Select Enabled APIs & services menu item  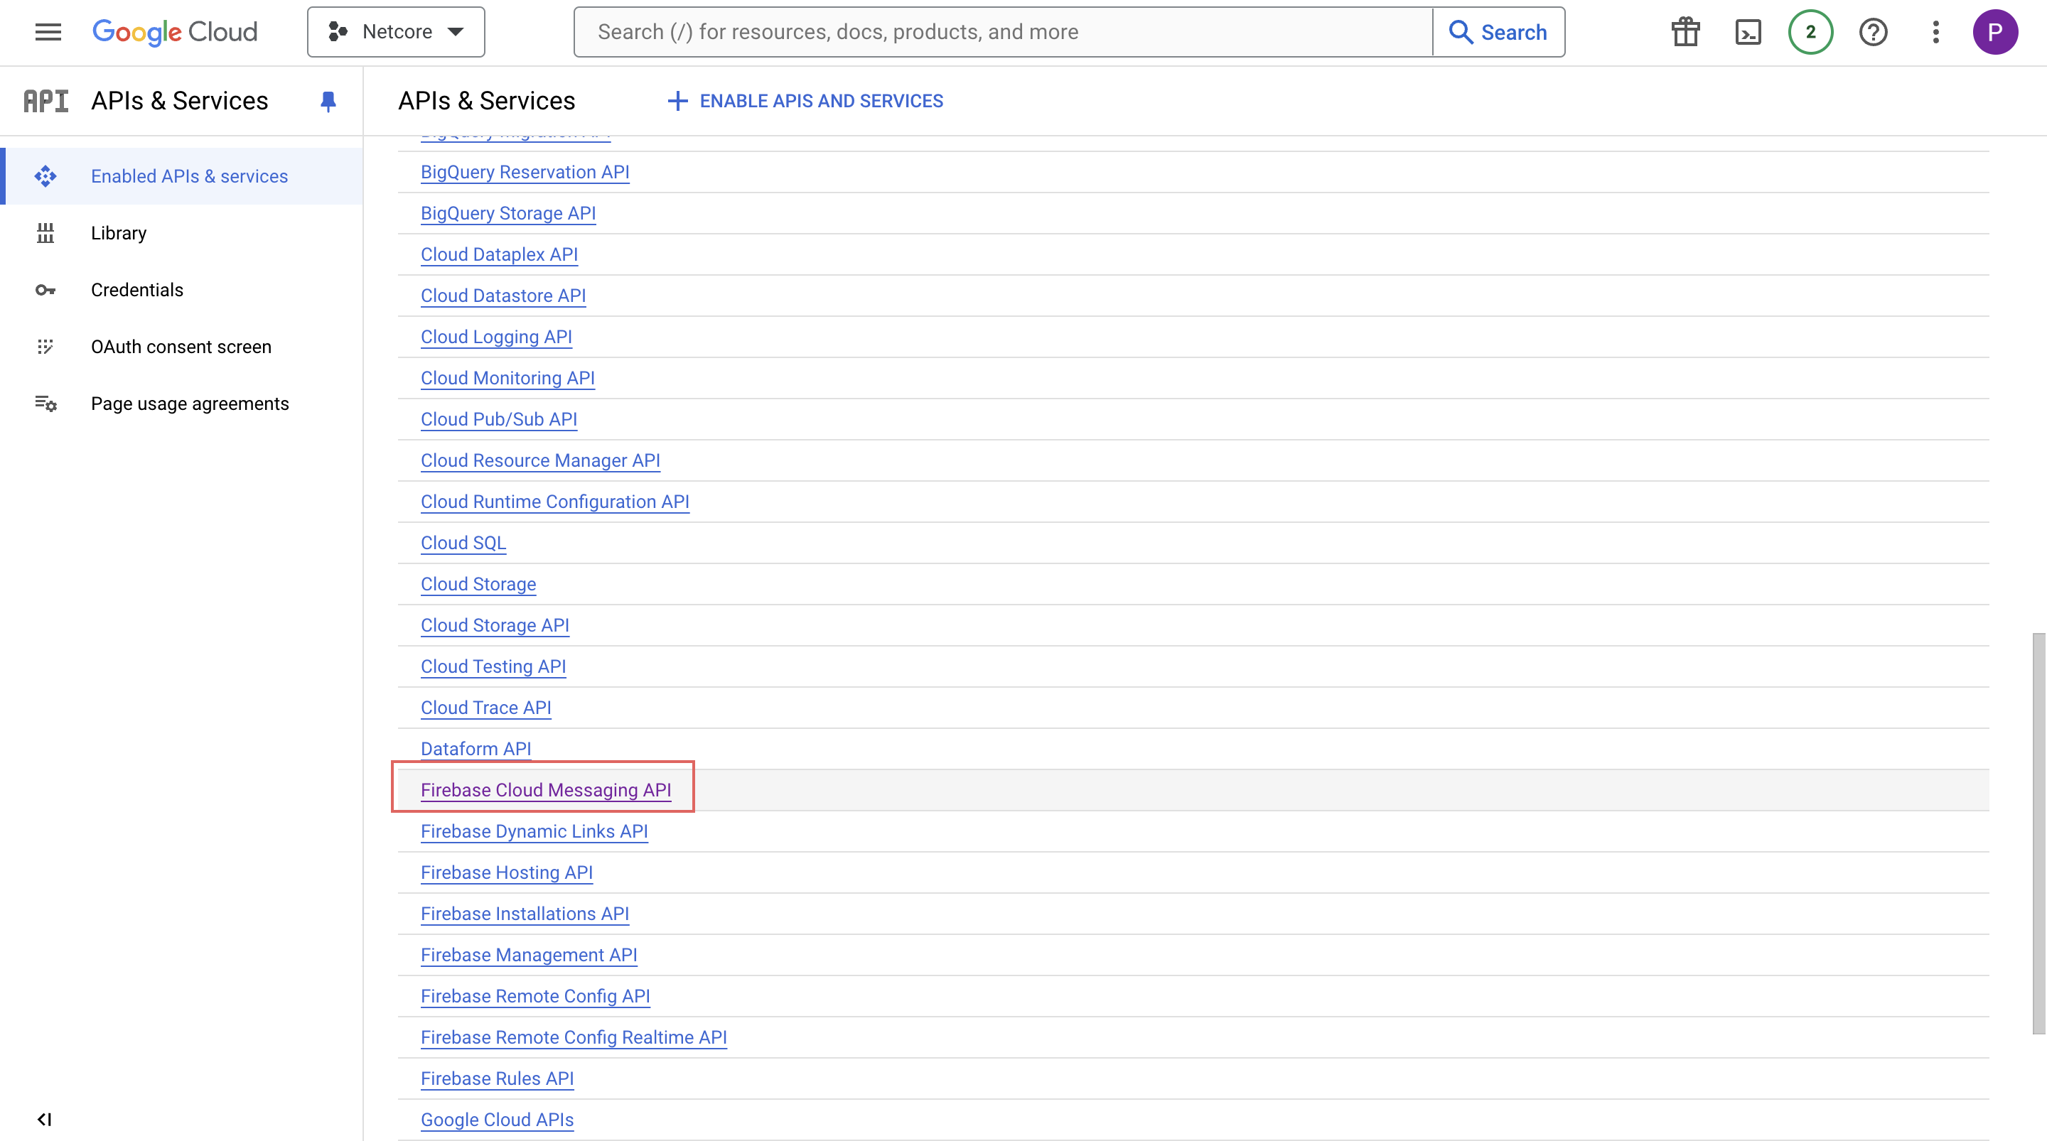click(x=183, y=175)
